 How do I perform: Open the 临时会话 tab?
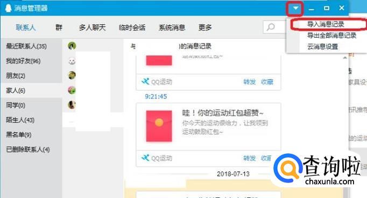[132, 27]
